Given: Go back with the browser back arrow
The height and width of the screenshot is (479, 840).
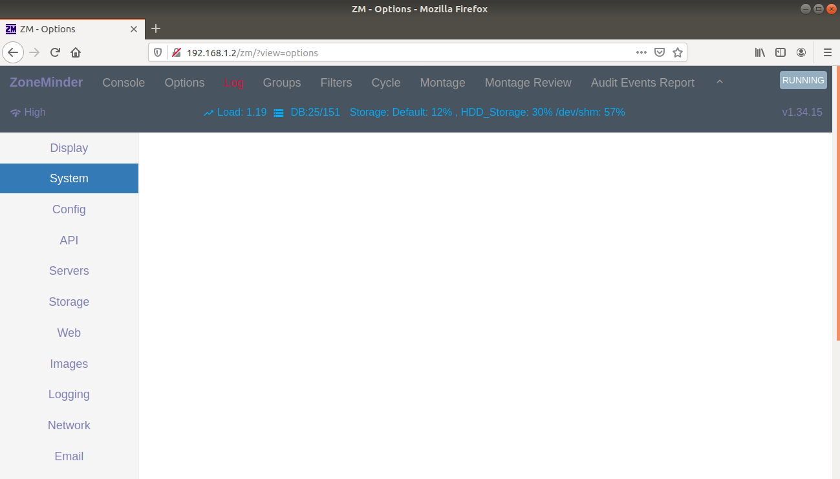Looking at the screenshot, I should click(13, 52).
